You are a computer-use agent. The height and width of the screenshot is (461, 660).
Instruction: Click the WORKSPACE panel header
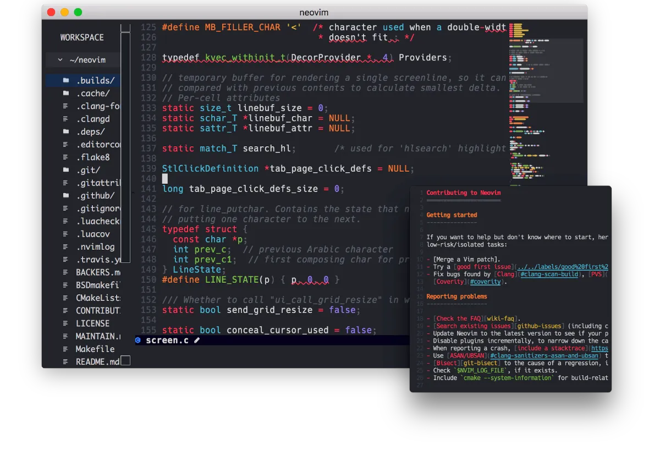[82, 37]
